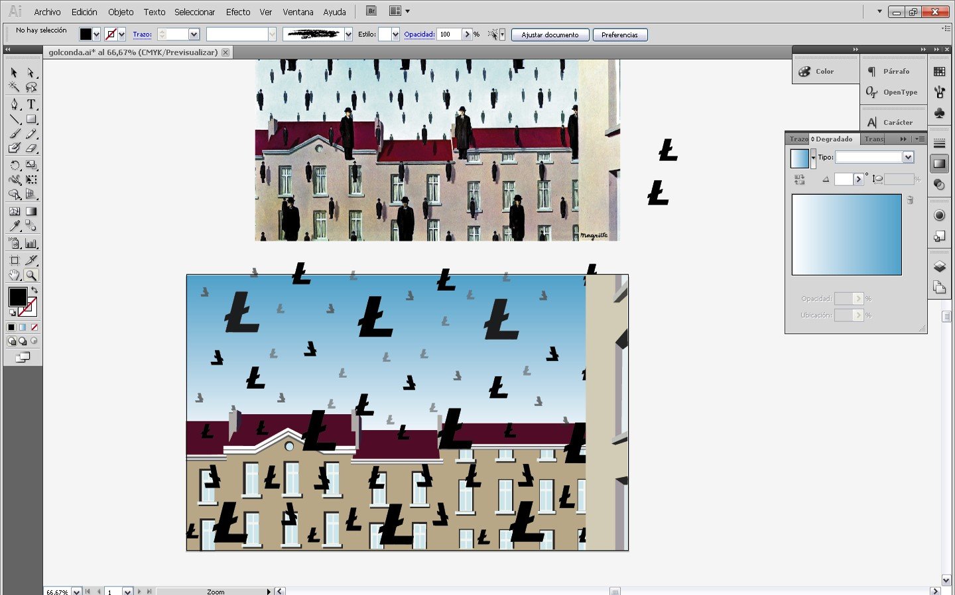Open stroke weight dropdown
Viewport: 955px width, 595px height.
pos(194,34)
